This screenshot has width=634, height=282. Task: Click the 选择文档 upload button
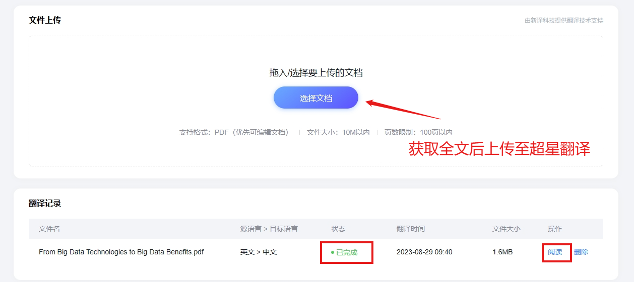315,98
